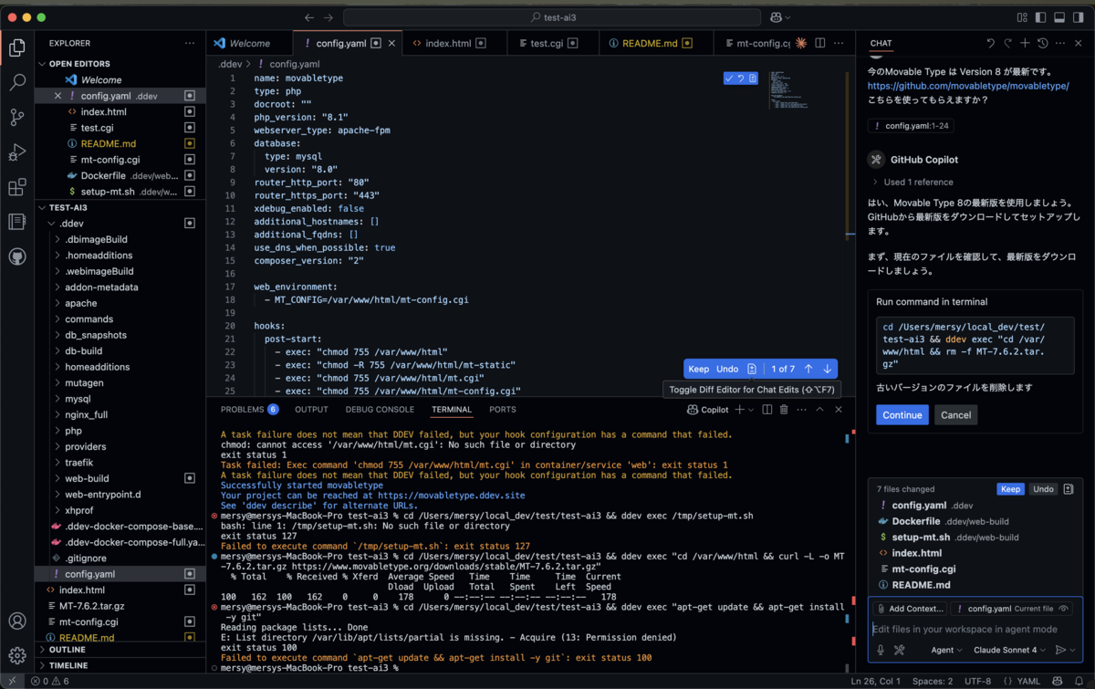Click the test-ai3 search box in title bar
The height and width of the screenshot is (689, 1095).
[x=553, y=17]
